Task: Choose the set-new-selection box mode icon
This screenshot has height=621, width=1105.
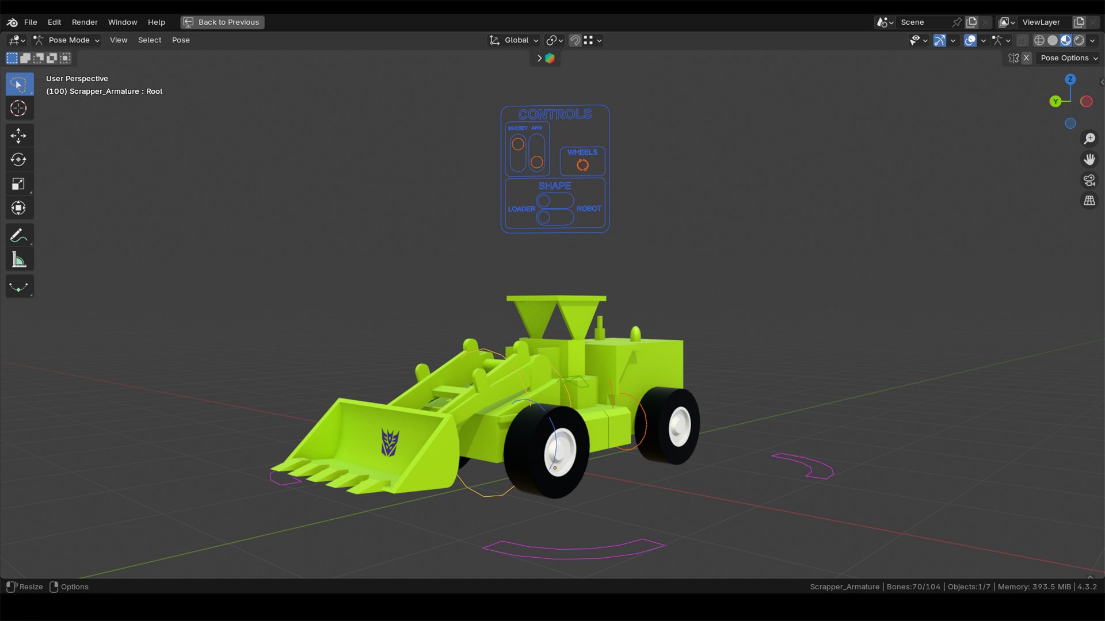Action: pos(12,58)
